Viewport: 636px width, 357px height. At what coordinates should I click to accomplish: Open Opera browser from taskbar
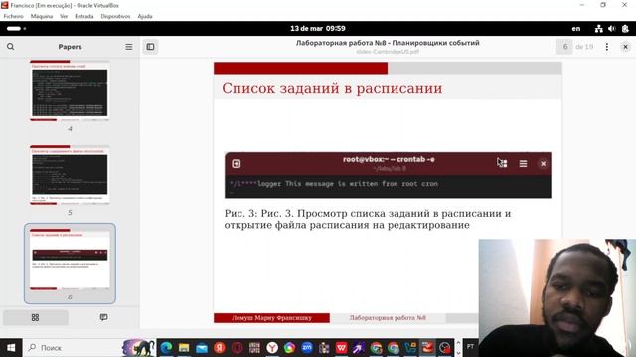click(238, 348)
